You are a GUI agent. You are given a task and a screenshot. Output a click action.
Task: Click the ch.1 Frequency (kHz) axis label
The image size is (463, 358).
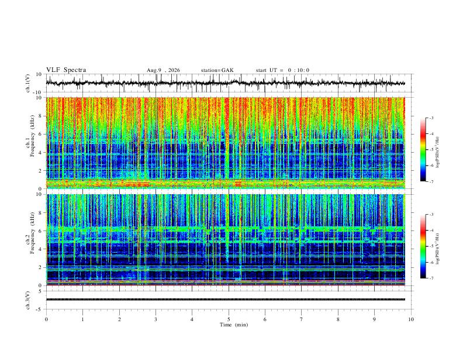30,143
